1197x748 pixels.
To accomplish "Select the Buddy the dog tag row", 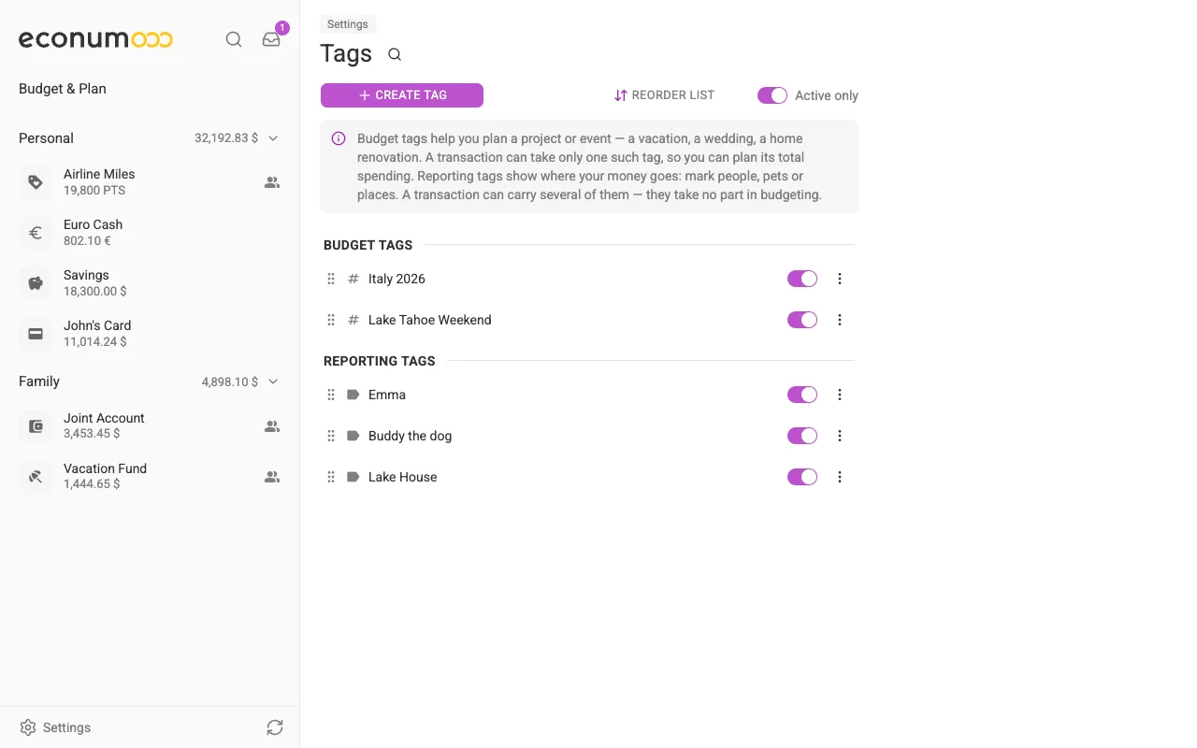I will 589,436.
